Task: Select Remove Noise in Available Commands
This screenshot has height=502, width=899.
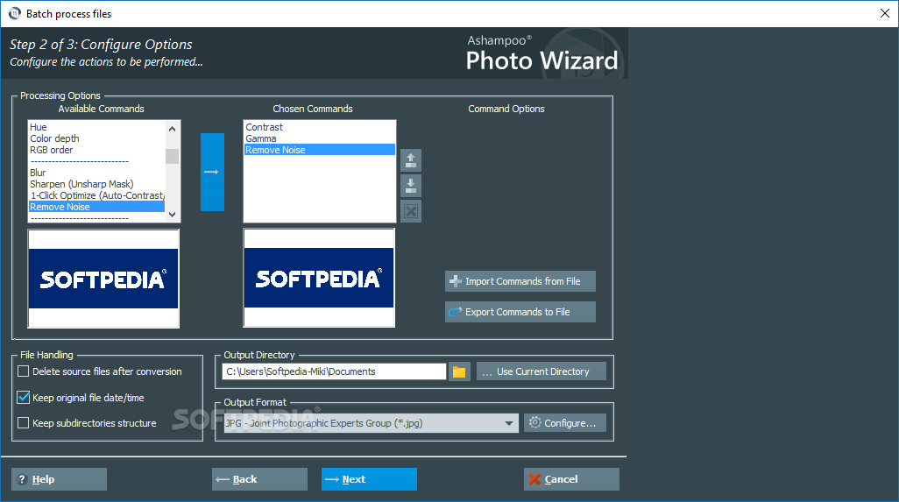Action: click(x=97, y=207)
